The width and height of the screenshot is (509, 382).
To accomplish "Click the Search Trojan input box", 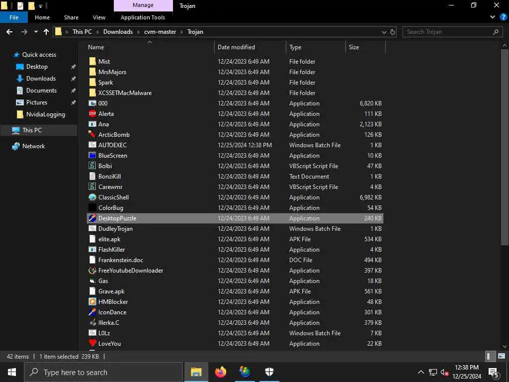I will [451, 32].
